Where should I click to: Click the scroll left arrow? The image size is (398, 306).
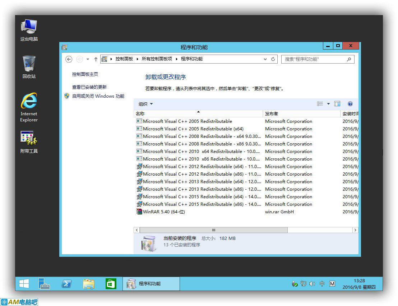pos(136,230)
